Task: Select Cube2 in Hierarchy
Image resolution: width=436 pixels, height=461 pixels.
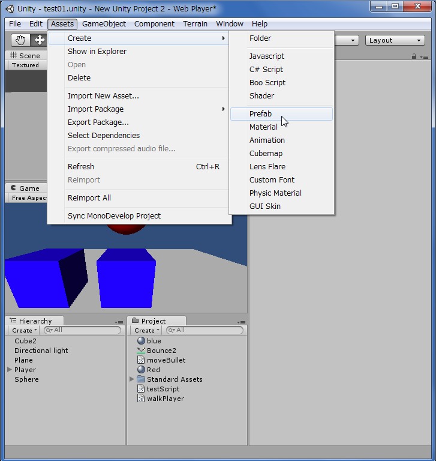Action: coord(65,341)
